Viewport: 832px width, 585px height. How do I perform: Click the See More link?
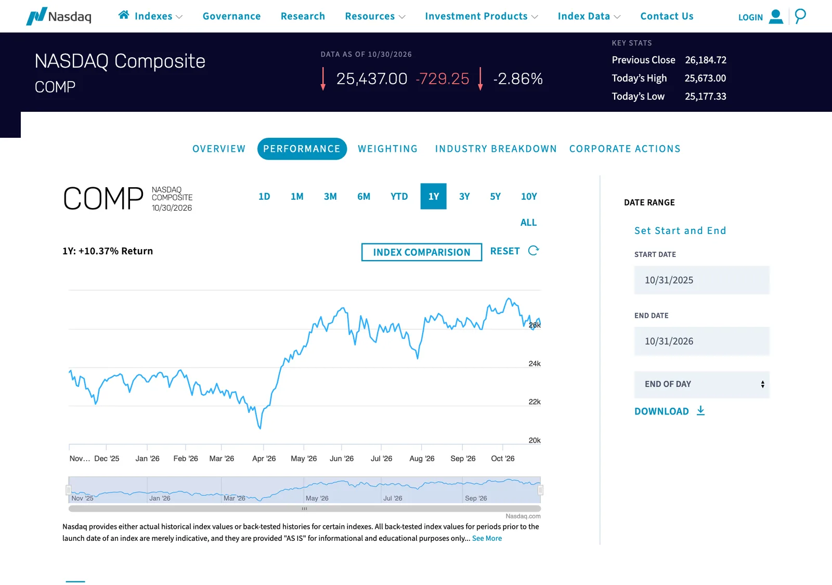tap(487, 538)
